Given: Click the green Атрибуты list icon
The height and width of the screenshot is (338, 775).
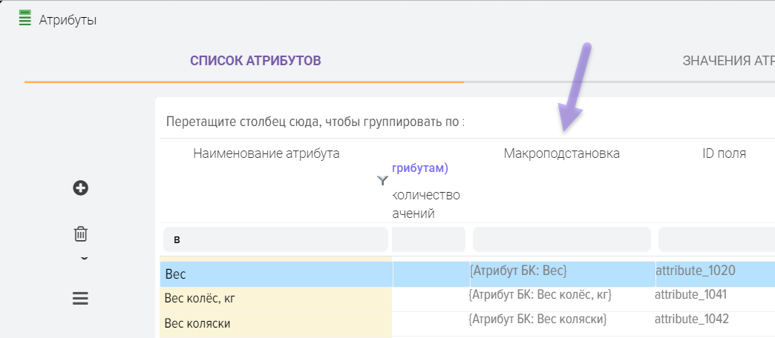Looking at the screenshot, I should tap(24, 19).
